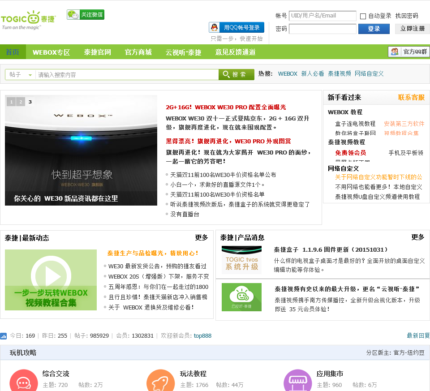Click hot search term 网络自定义
This screenshot has width=430, height=391.
(x=369, y=73)
